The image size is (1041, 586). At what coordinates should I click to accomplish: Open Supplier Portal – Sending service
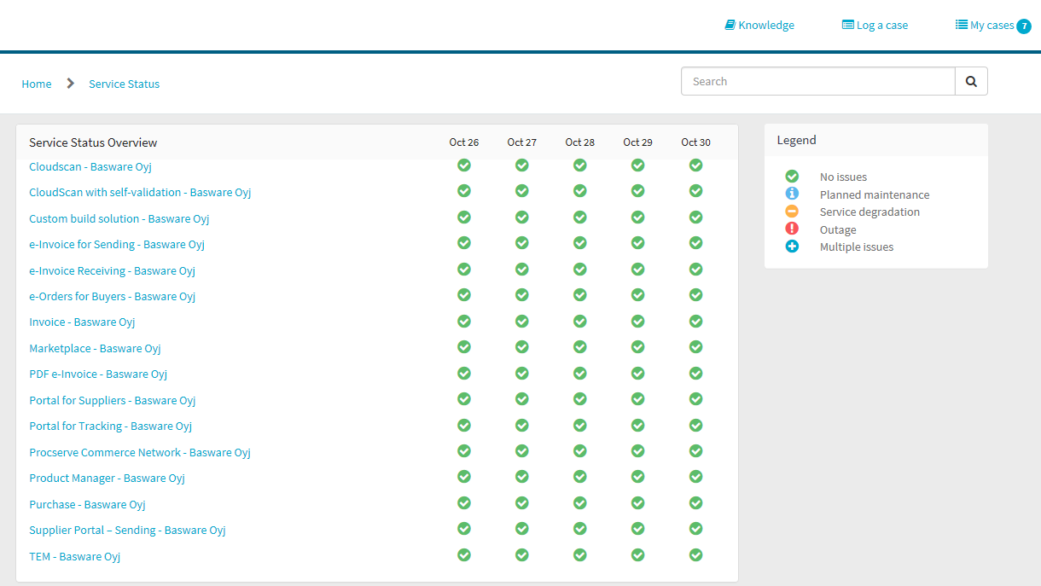(127, 530)
